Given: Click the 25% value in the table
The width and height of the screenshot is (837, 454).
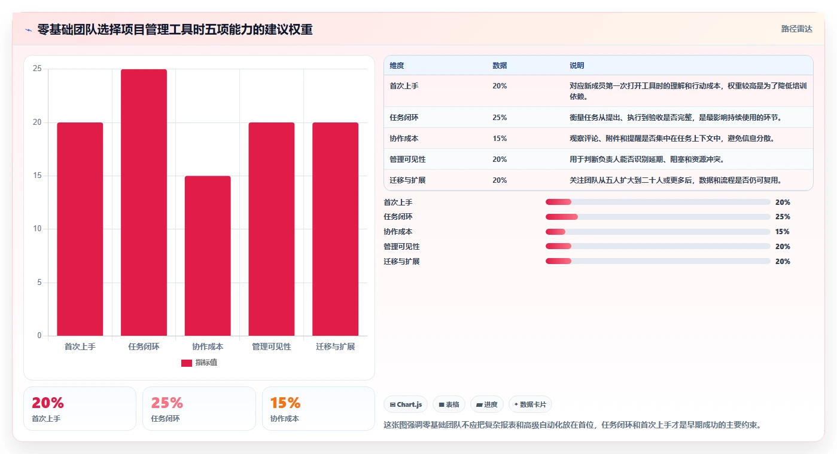Looking at the screenshot, I should 500,118.
